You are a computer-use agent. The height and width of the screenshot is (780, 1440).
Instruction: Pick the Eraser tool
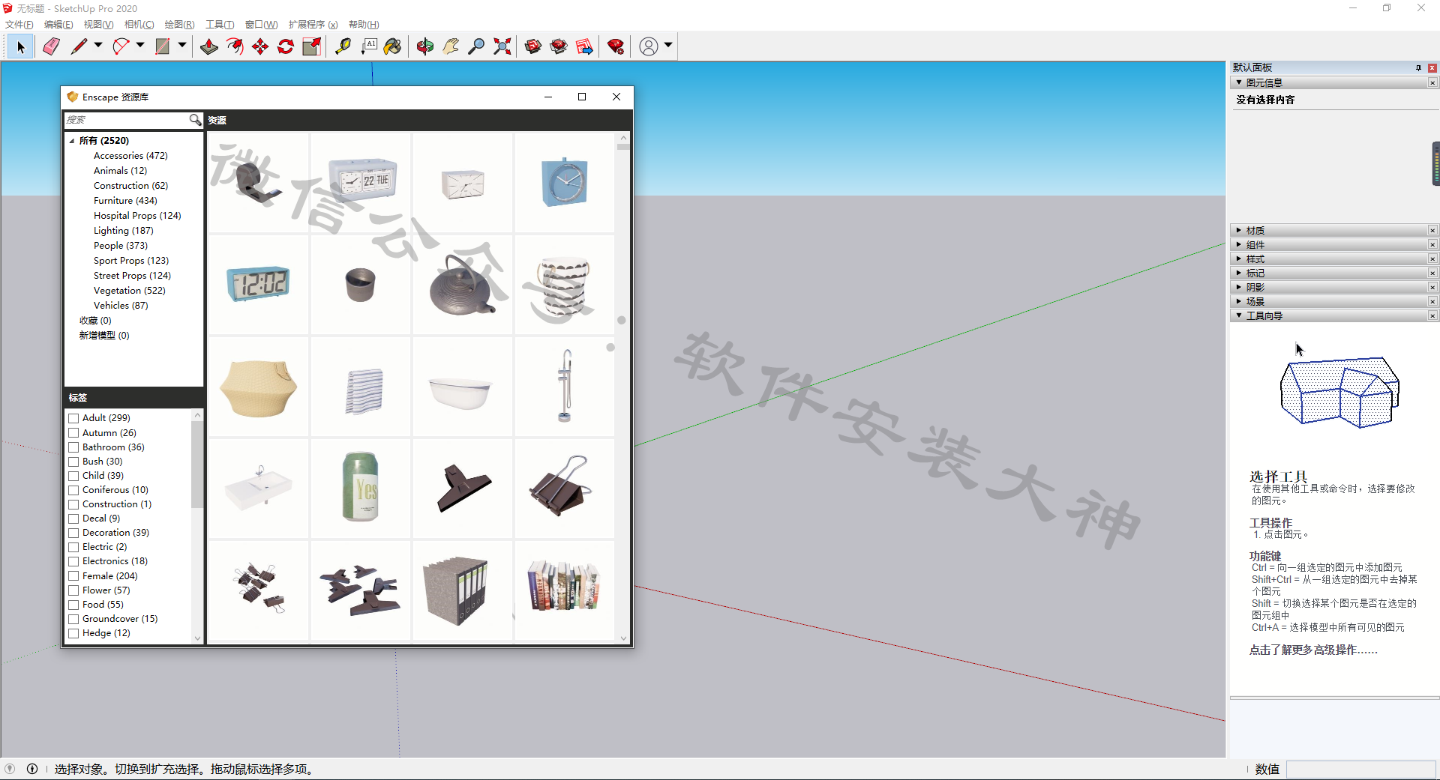pyautogui.click(x=51, y=46)
